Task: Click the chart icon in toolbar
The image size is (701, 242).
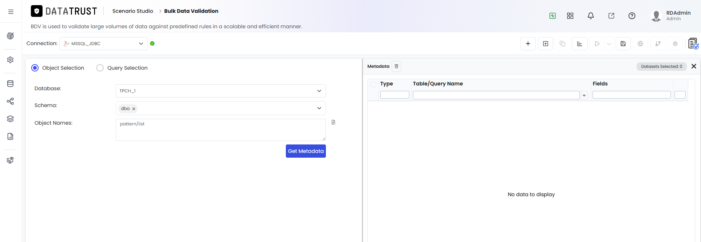Action: click(580, 44)
